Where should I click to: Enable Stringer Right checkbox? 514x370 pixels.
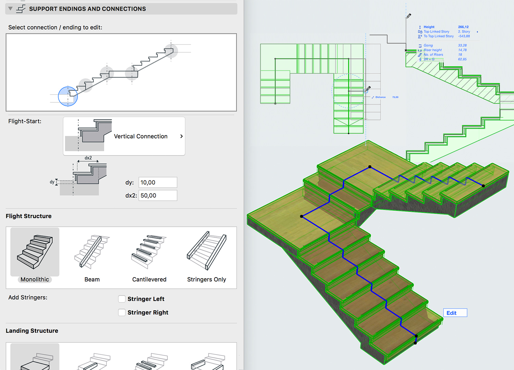(122, 312)
